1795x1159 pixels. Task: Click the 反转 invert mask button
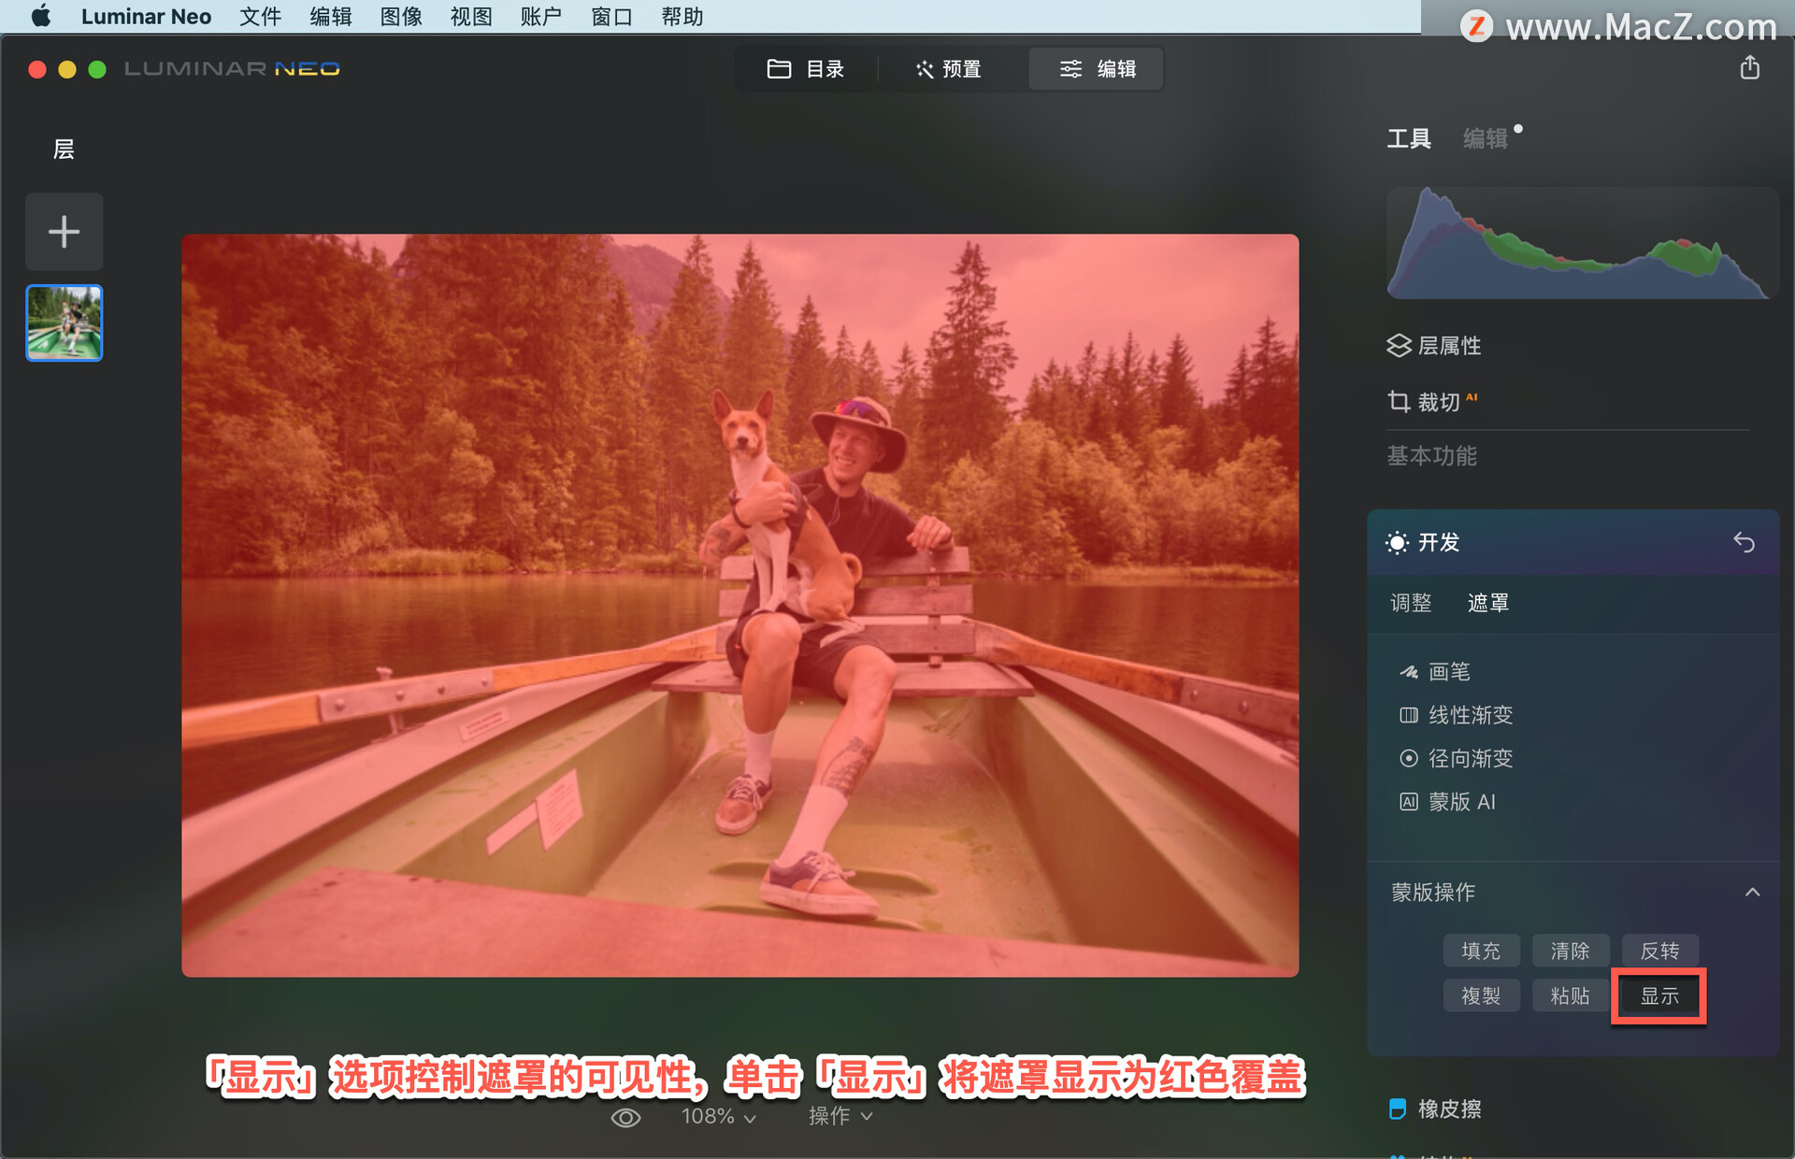(x=1660, y=951)
